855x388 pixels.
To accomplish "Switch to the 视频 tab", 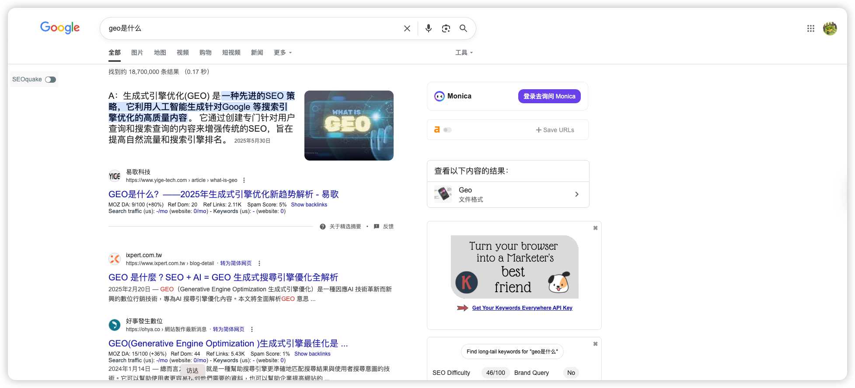I will click(183, 52).
